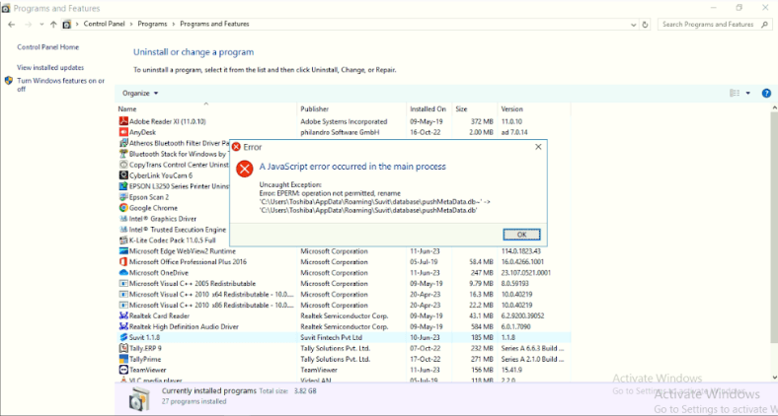Close the Error dialog with X

(538, 147)
